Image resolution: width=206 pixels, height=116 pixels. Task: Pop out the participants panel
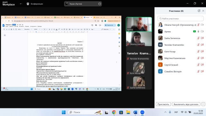[199, 11]
